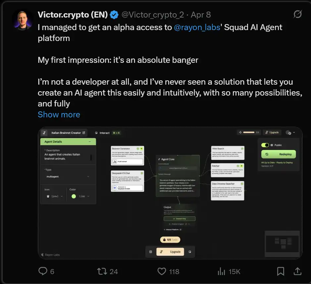Click the Show more link
Image resolution: width=311 pixels, height=284 pixels.
click(59, 115)
